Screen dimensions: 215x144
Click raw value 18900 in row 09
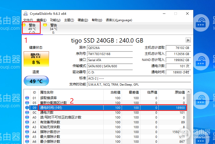(180, 108)
